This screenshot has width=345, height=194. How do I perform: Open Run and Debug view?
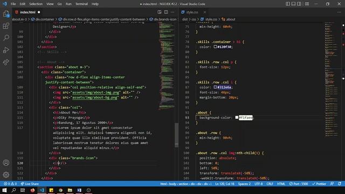[x=6, y=50]
